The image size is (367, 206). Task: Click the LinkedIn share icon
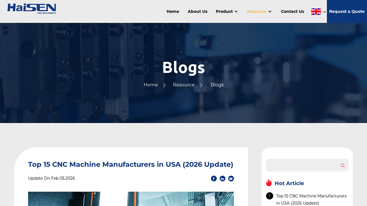point(222,179)
